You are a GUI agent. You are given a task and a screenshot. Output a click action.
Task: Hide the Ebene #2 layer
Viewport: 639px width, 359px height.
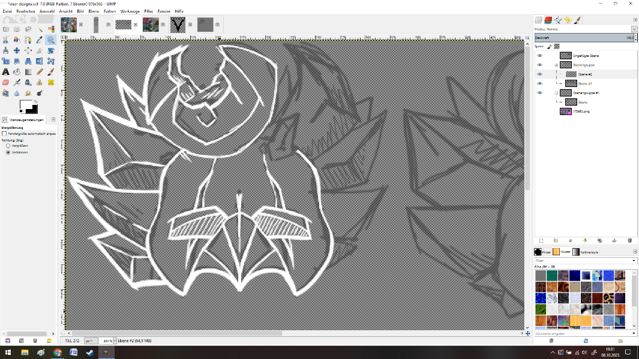coord(539,74)
